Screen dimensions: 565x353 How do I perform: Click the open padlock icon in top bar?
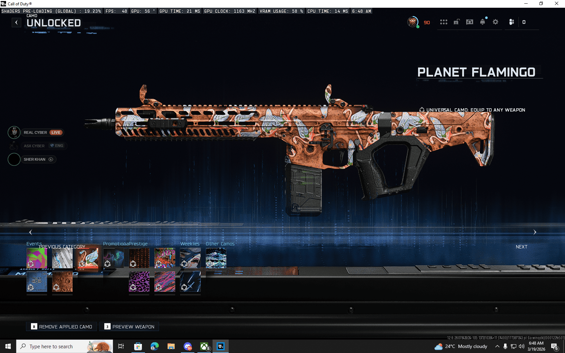(x=456, y=22)
